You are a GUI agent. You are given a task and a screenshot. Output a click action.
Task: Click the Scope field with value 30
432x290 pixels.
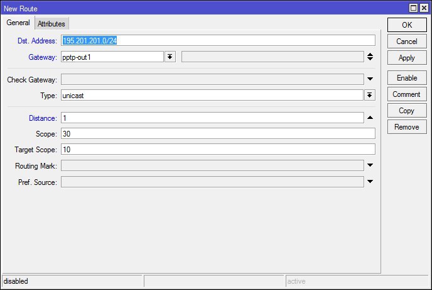tap(218, 133)
